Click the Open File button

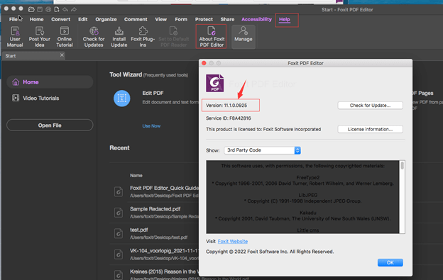50,125
